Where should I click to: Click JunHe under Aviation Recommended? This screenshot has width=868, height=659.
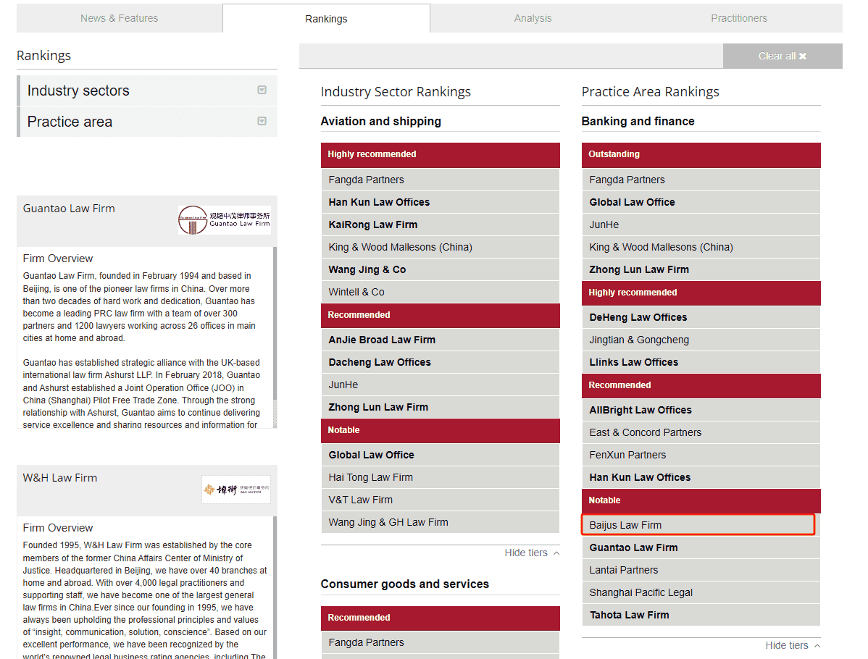440,385
